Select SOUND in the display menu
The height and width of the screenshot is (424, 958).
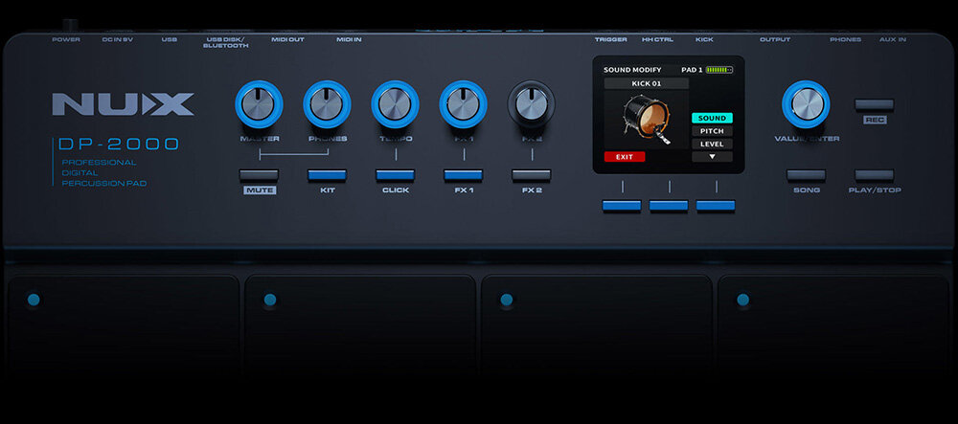(712, 118)
